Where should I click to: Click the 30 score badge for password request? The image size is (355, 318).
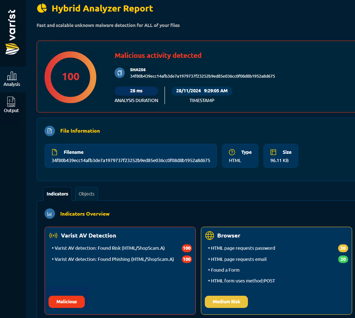click(x=342, y=248)
